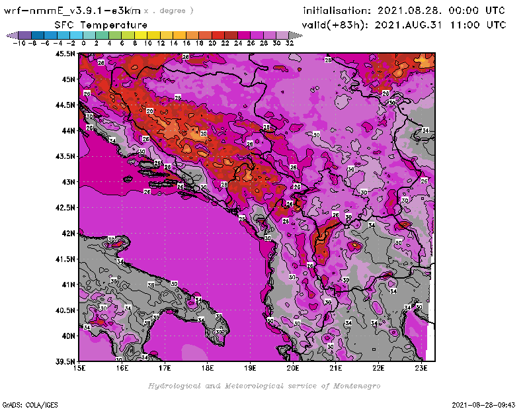Select the magenta 24 to 26 legend swatch
Viewport: 529px width, 409px height.
pos(244,36)
